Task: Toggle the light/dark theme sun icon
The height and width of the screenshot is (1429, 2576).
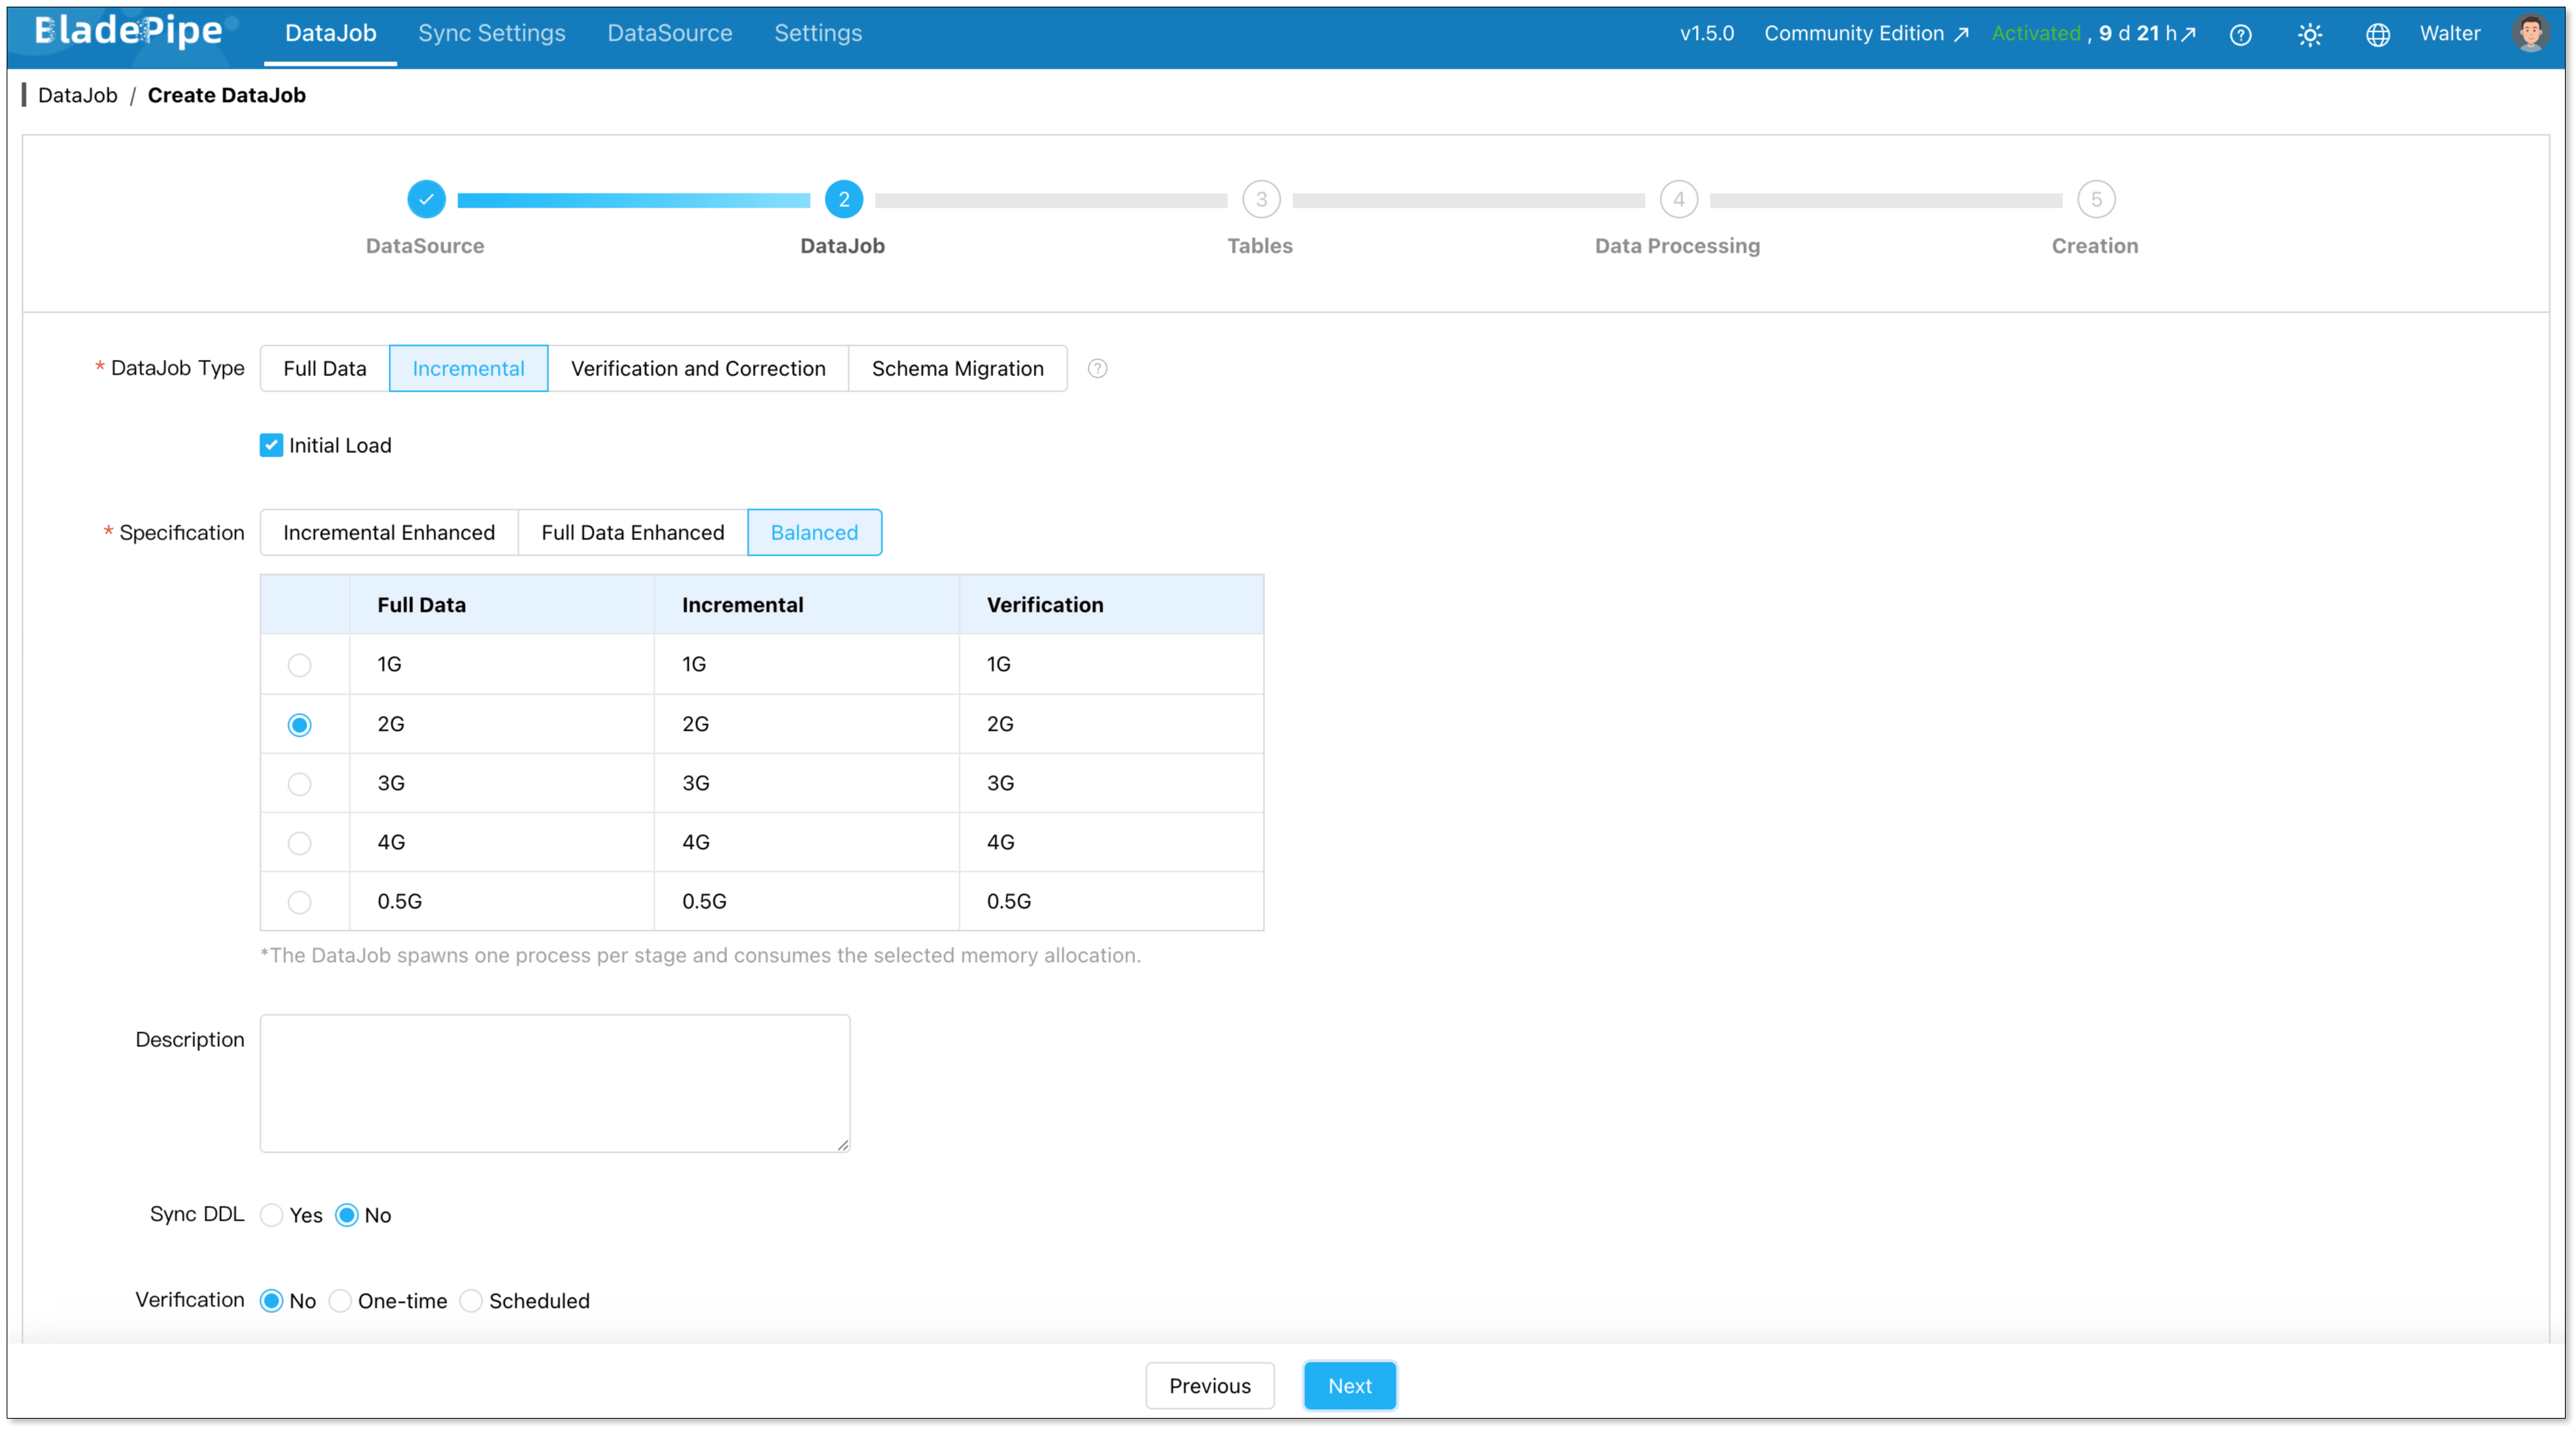Action: click(2310, 35)
